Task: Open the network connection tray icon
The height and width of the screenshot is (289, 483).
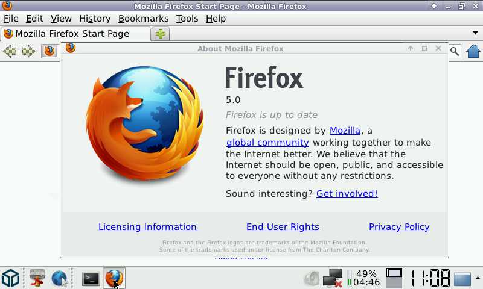Action: tap(333, 278)
